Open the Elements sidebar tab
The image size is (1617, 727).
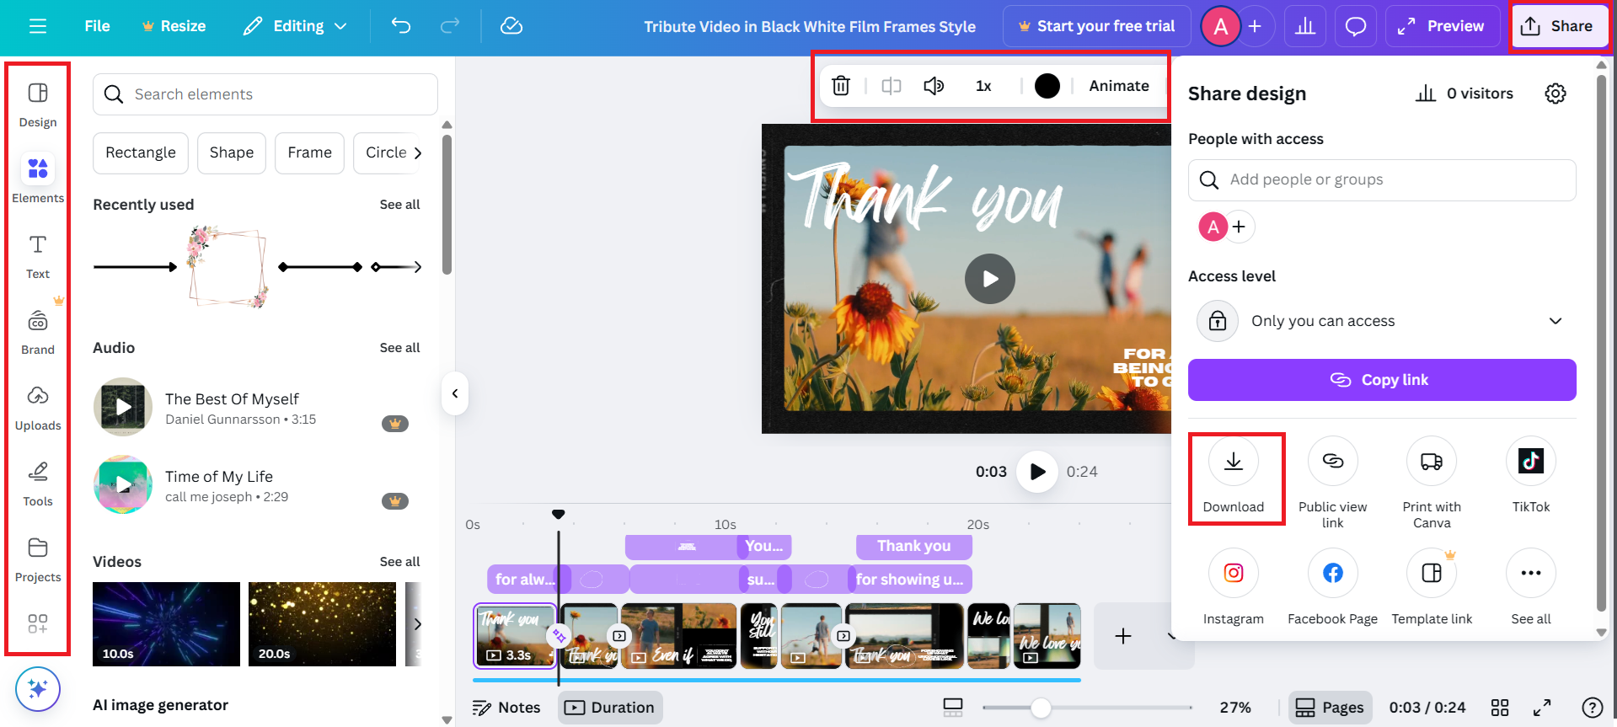point(38,179)
